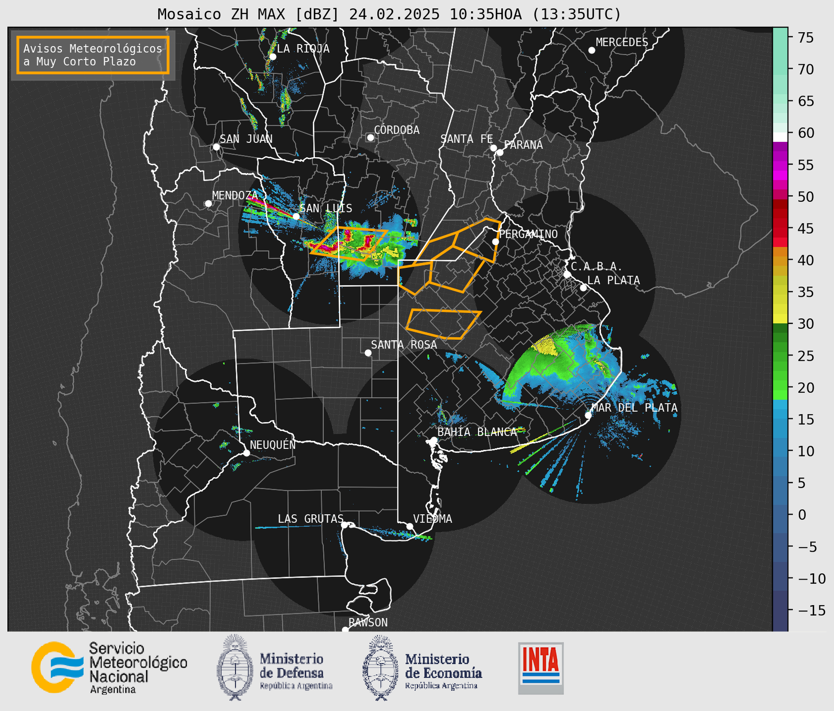Screen dimensions: 834x711
Task: Select the SAN LUIS city marker
Action: point(296,216)
